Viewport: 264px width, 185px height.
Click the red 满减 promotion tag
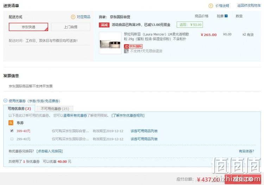point(104,25)
